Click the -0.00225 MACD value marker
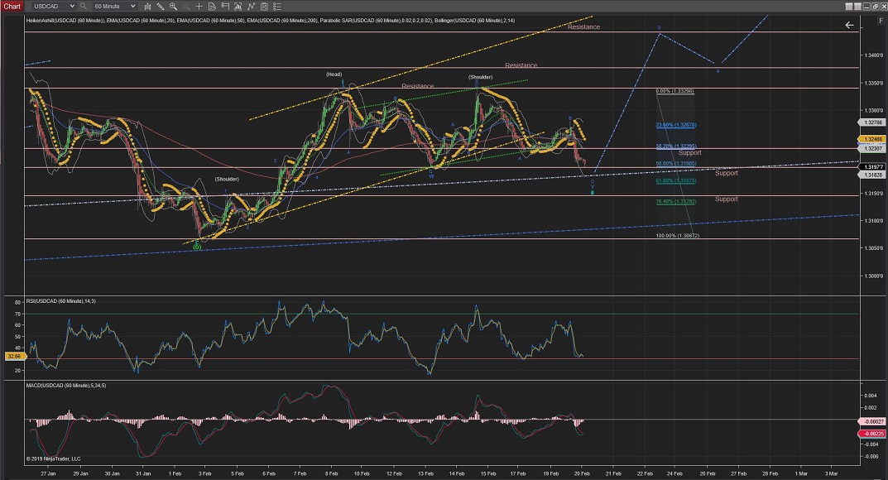This screenshot has height=480, width=888. 872,434
